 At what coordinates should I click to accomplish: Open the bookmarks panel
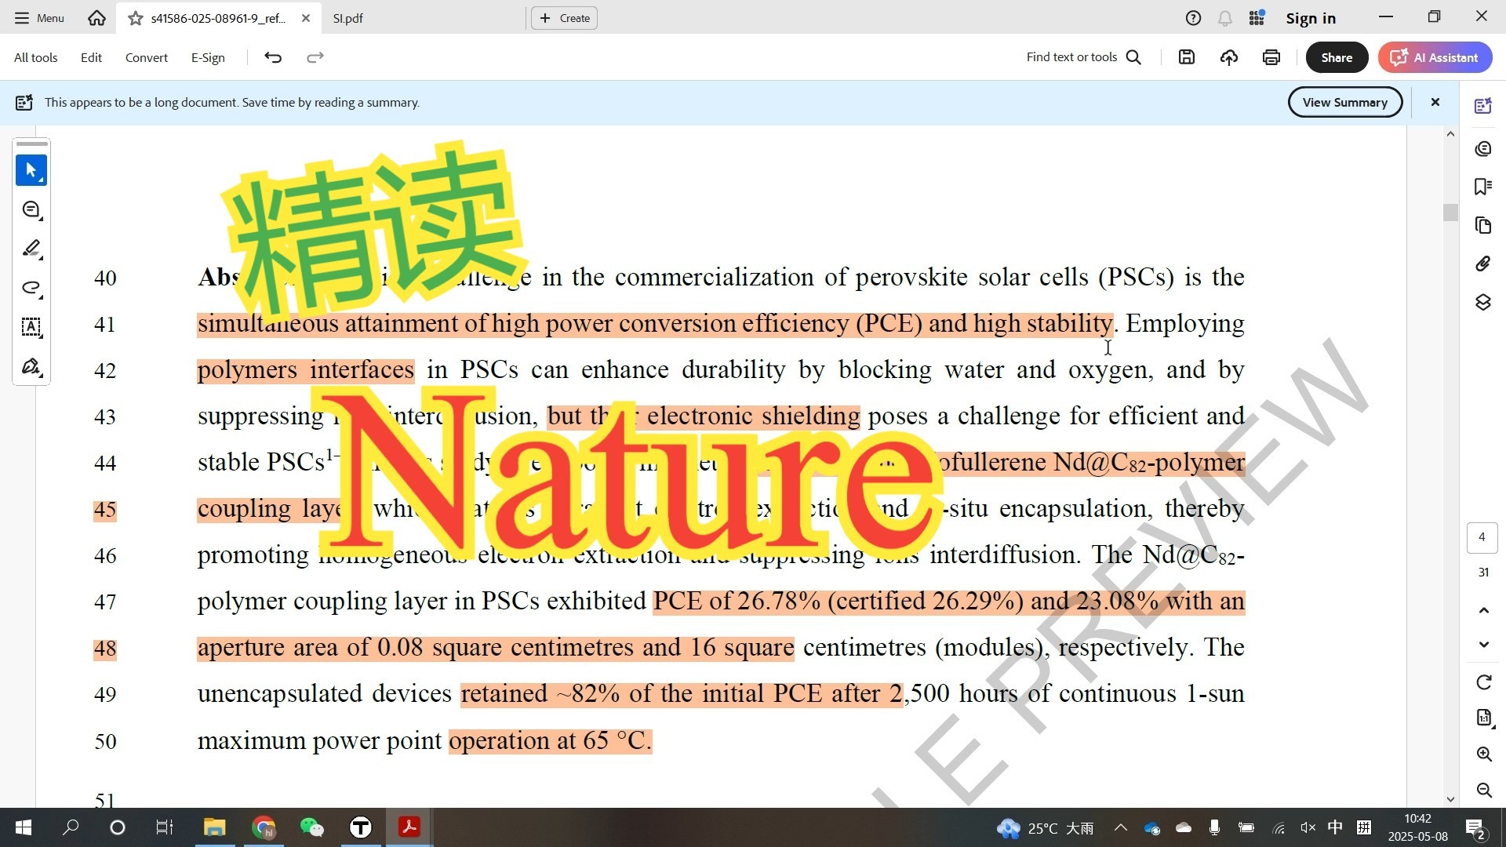tap(1482, 187)
